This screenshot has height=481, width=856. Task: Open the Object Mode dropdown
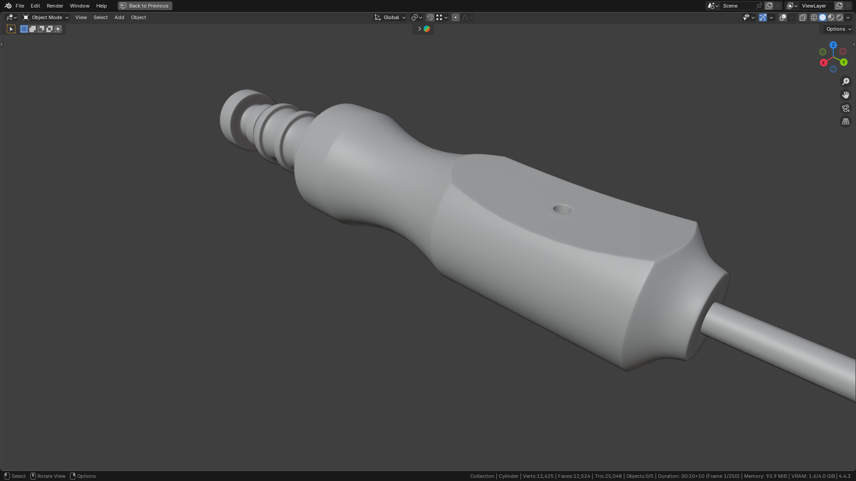pos(45,17)
